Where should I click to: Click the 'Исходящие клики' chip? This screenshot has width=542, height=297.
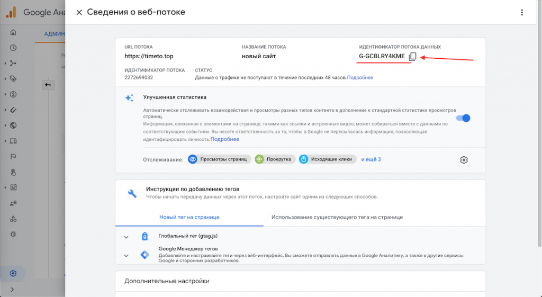[x=327, y=159]
